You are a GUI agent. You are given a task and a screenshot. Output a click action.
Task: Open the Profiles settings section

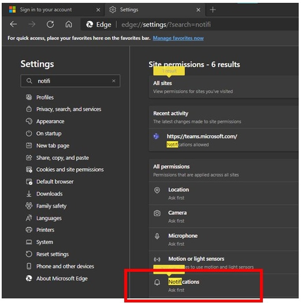45,97
